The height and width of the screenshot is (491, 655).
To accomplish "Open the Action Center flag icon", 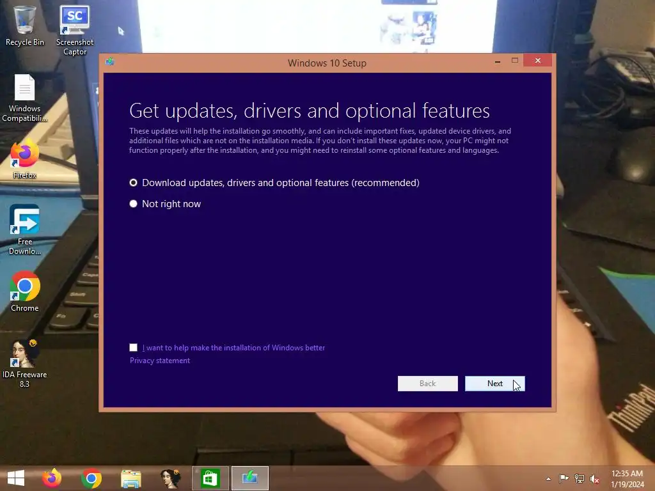I will 564,478.
